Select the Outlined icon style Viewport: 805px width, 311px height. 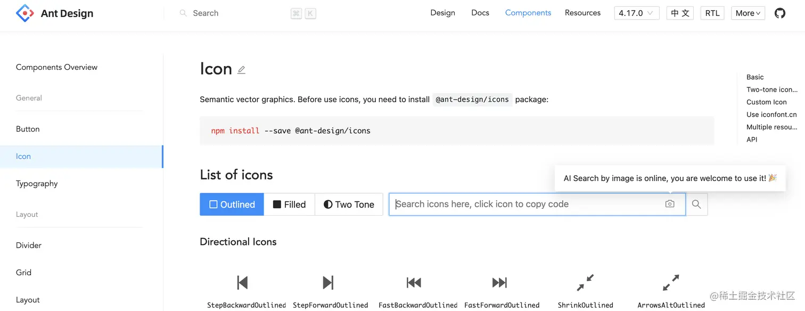(x=232, y=204)
